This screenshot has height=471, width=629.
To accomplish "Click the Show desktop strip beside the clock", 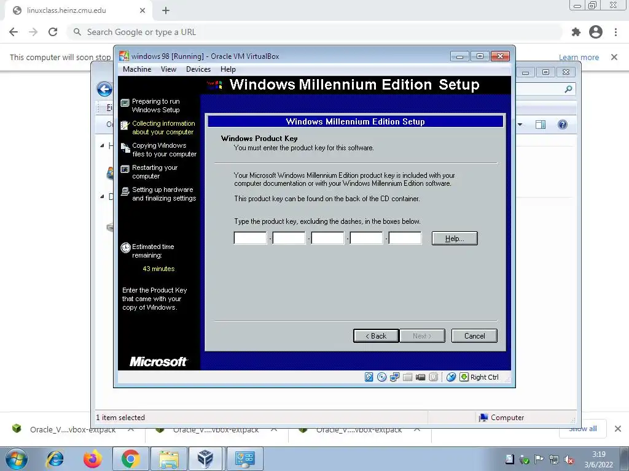I will pos(625,459).
